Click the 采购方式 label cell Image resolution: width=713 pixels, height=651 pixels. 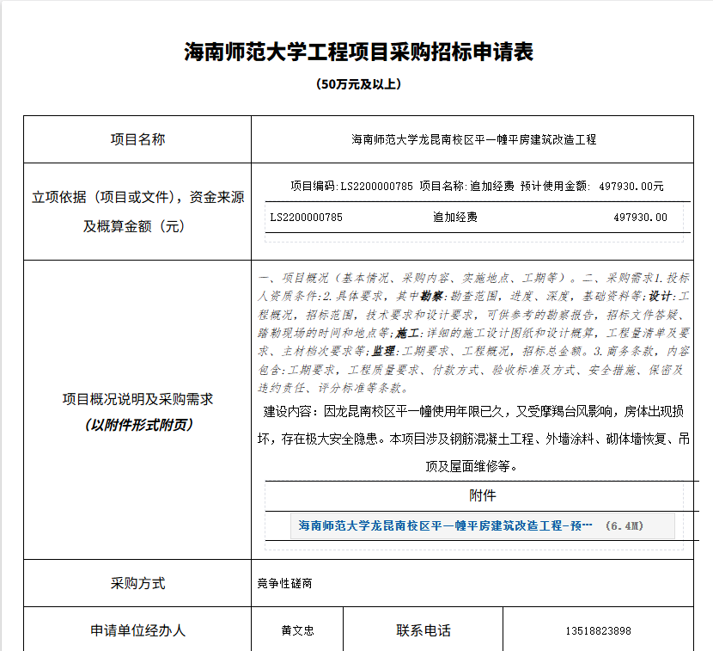137,583
